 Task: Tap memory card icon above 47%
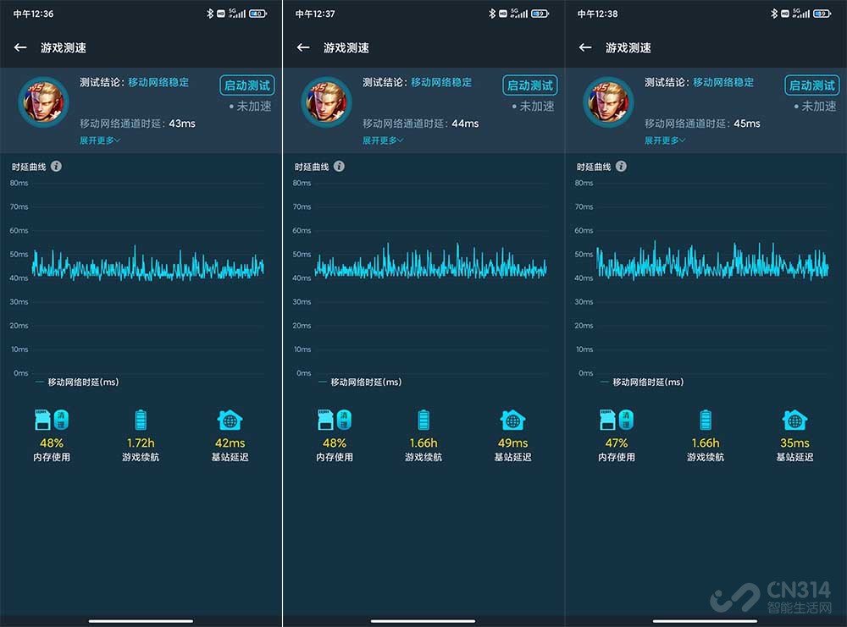(x=607, y=420)
